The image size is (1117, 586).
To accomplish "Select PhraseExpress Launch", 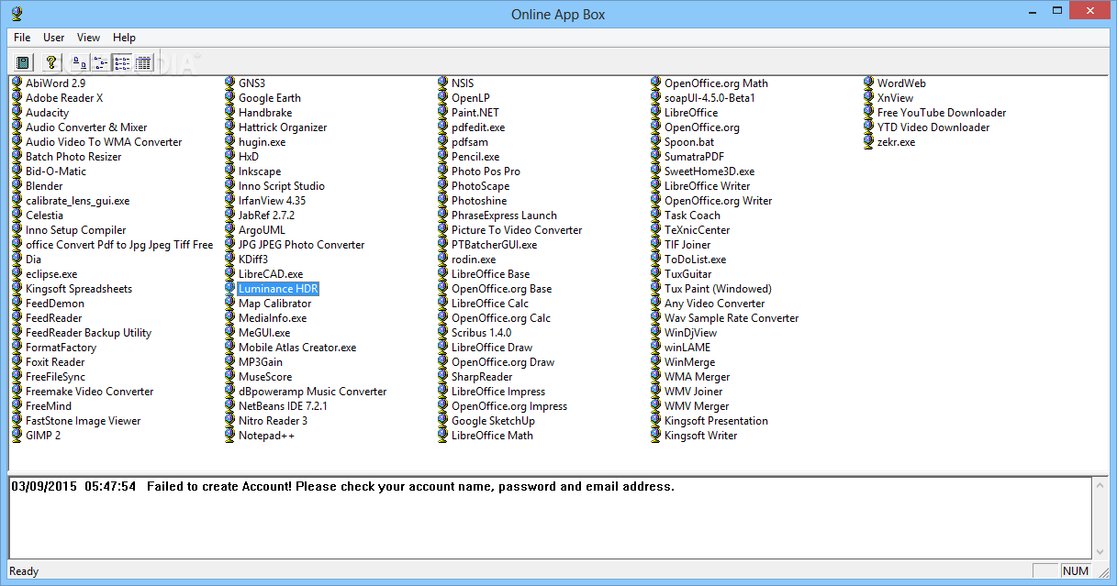I will click(504, 216).
